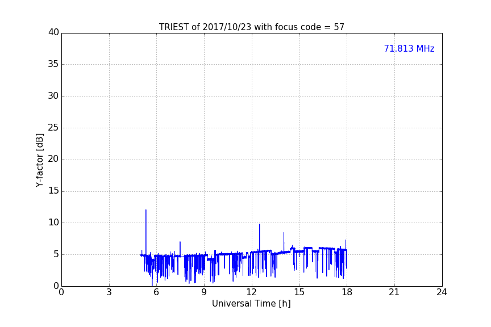Click the '71.813 MHz' frequency label
This screenshot has width=491, height=327.
click(x=409, y=48)
